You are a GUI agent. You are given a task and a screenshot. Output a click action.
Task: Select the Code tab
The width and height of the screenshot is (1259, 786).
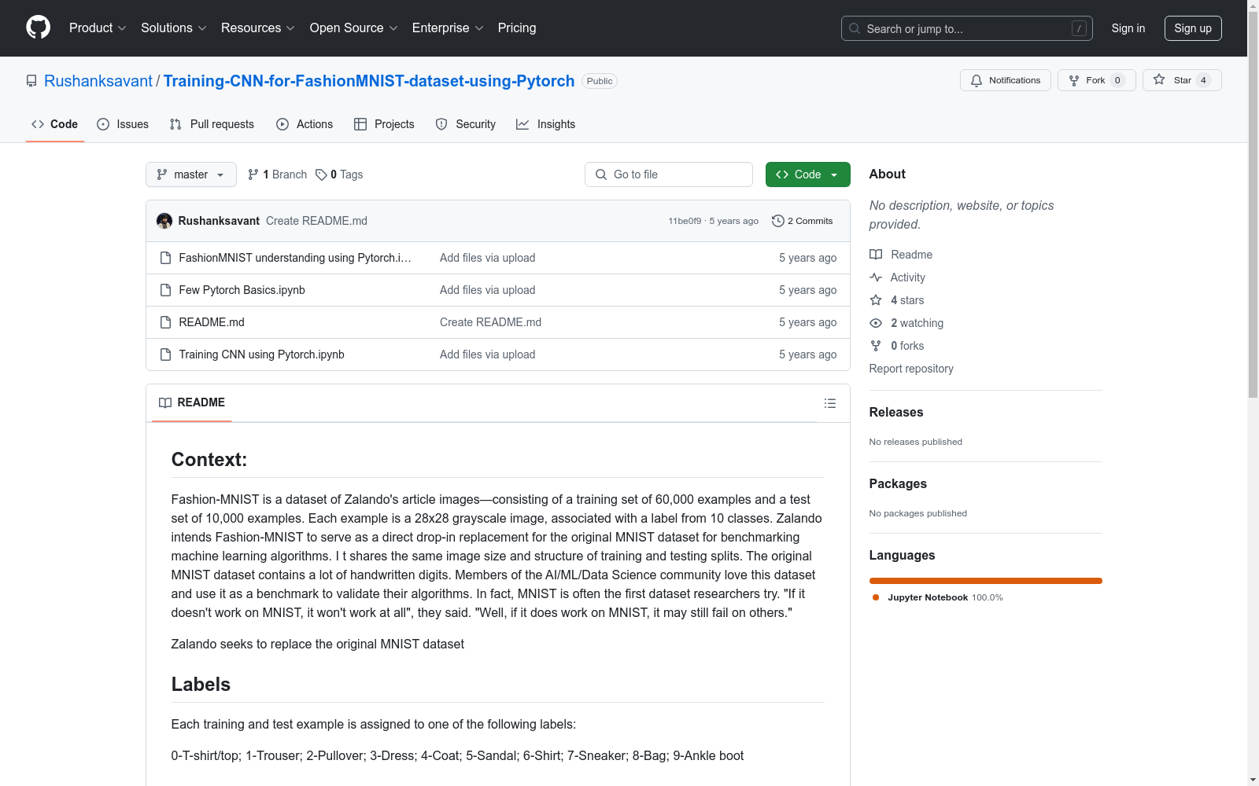click(55, 124)
